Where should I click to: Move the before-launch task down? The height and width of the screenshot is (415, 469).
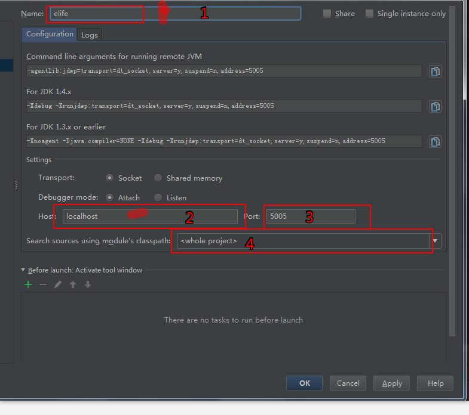click(x=88, y=284)
